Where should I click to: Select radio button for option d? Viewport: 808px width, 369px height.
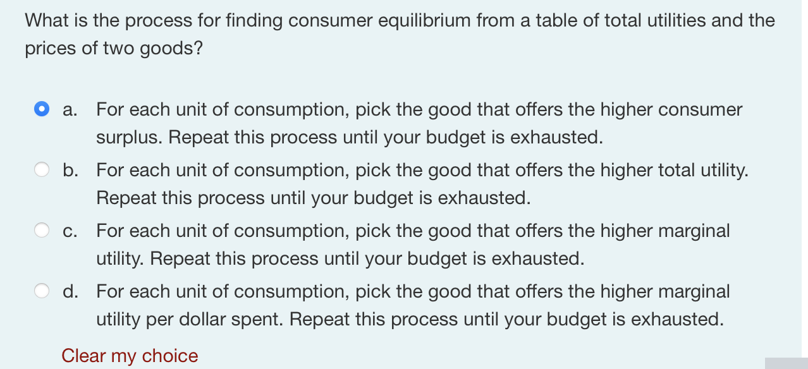coord(41,291)
